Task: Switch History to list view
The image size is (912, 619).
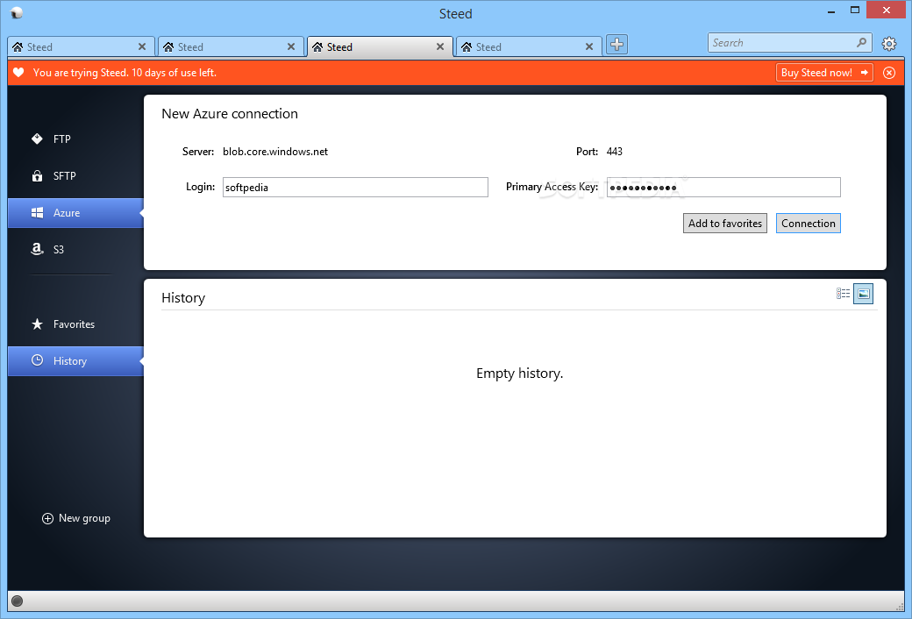Action: tap(844, 294)
